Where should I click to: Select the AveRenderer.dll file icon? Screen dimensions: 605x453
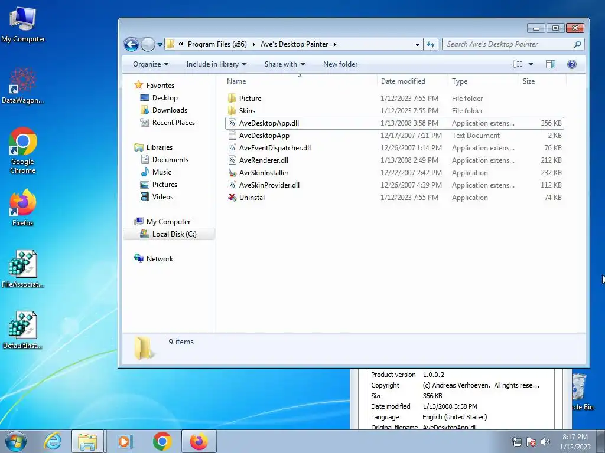pyautogui.click(x=232, y=160)
